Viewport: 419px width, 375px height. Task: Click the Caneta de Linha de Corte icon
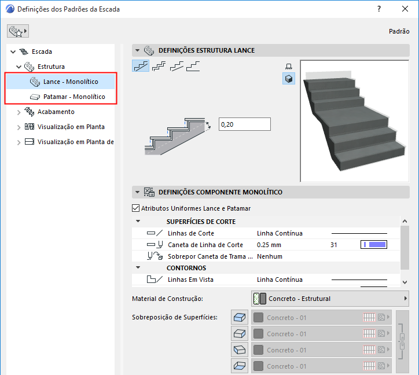155,245
